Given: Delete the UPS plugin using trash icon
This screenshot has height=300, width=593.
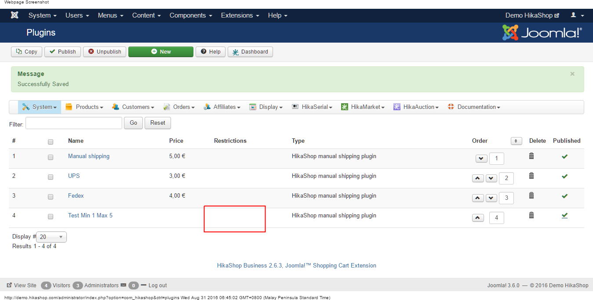Looking at the screenshot, I should pyautogui.click(x=531, y=176).
